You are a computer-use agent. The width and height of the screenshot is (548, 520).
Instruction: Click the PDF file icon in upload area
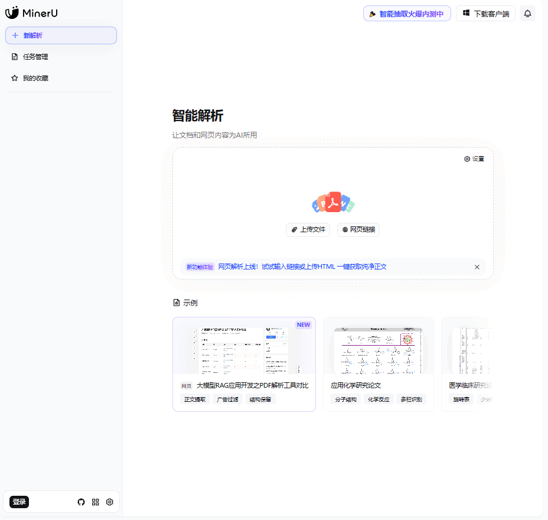(333, 203)
